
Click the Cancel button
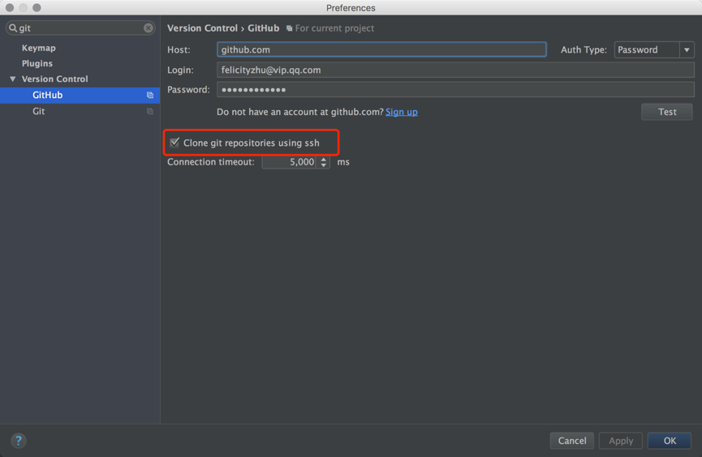pos(571,441)
